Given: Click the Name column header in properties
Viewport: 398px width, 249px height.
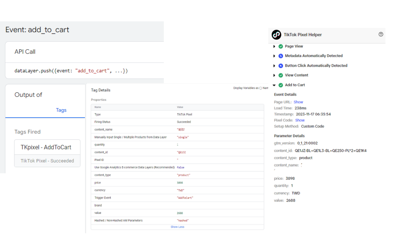Looking at the screenshot, I should [x=98, y=107].
